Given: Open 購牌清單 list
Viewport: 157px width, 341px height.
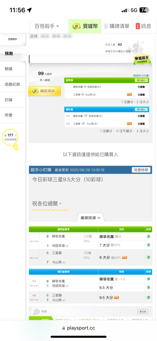Looking at the screenshot, I should [117, 26].
